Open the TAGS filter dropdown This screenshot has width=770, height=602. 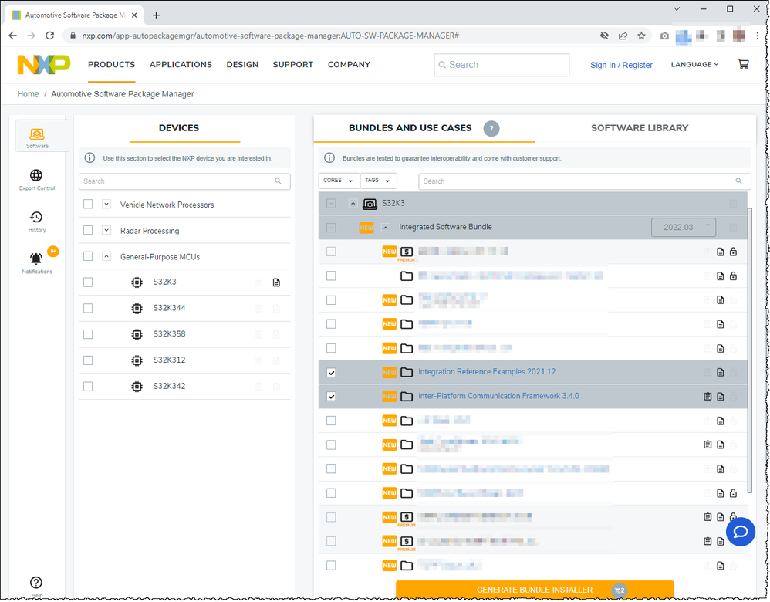tap(378, 181)
